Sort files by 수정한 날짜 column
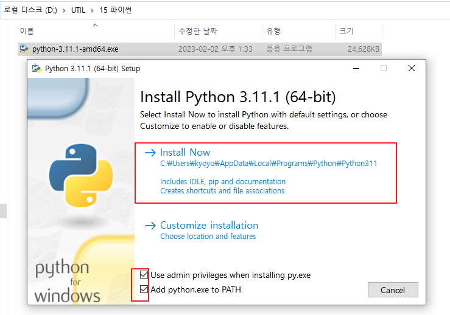This screenshot has width=450, height=315. tap(198, 31)
